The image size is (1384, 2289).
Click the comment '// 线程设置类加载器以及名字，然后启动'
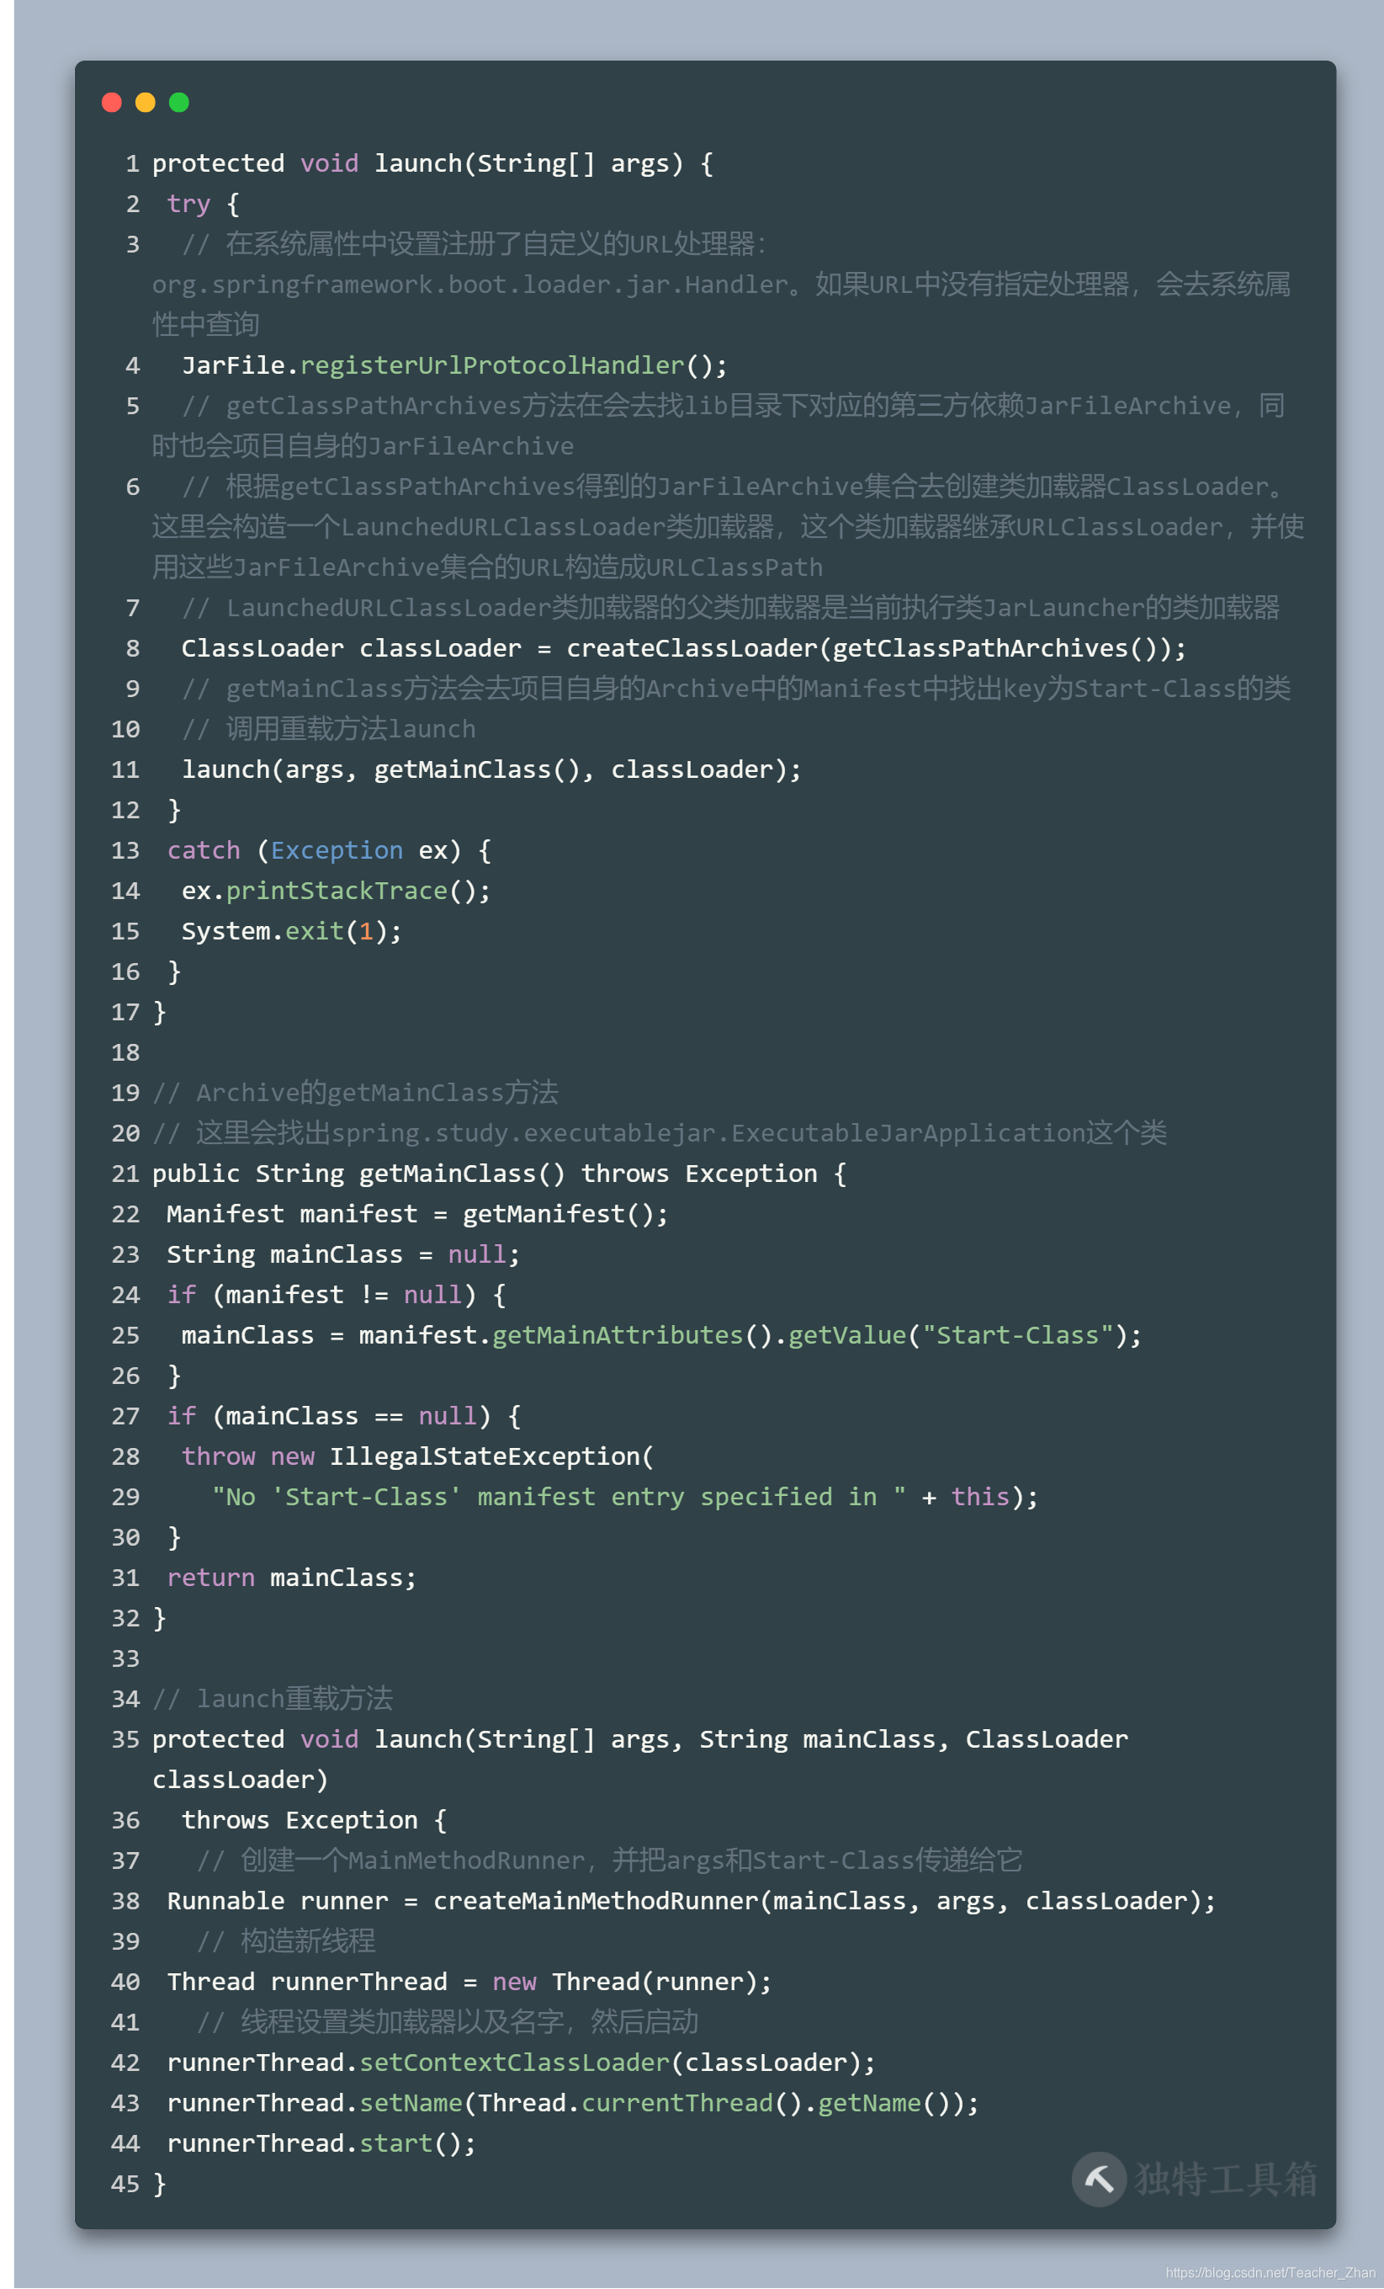click(448, 2021)
